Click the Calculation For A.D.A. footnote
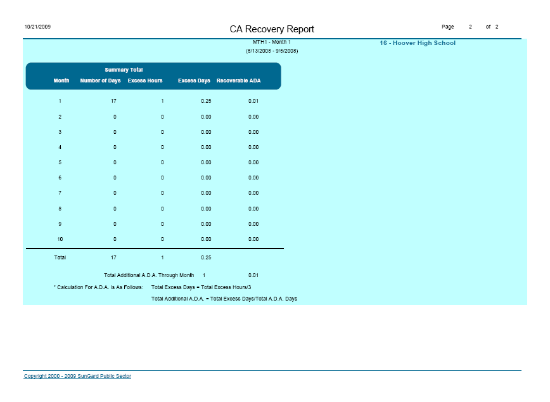This screenshot has width=550, height=402. [x=98, y=287]
